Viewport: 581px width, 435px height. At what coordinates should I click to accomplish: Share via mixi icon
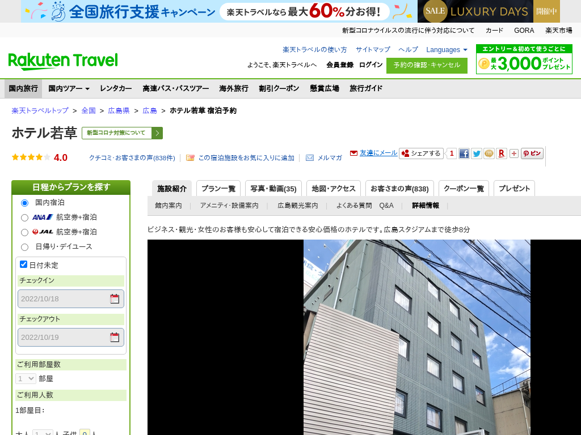click(489, 153)
